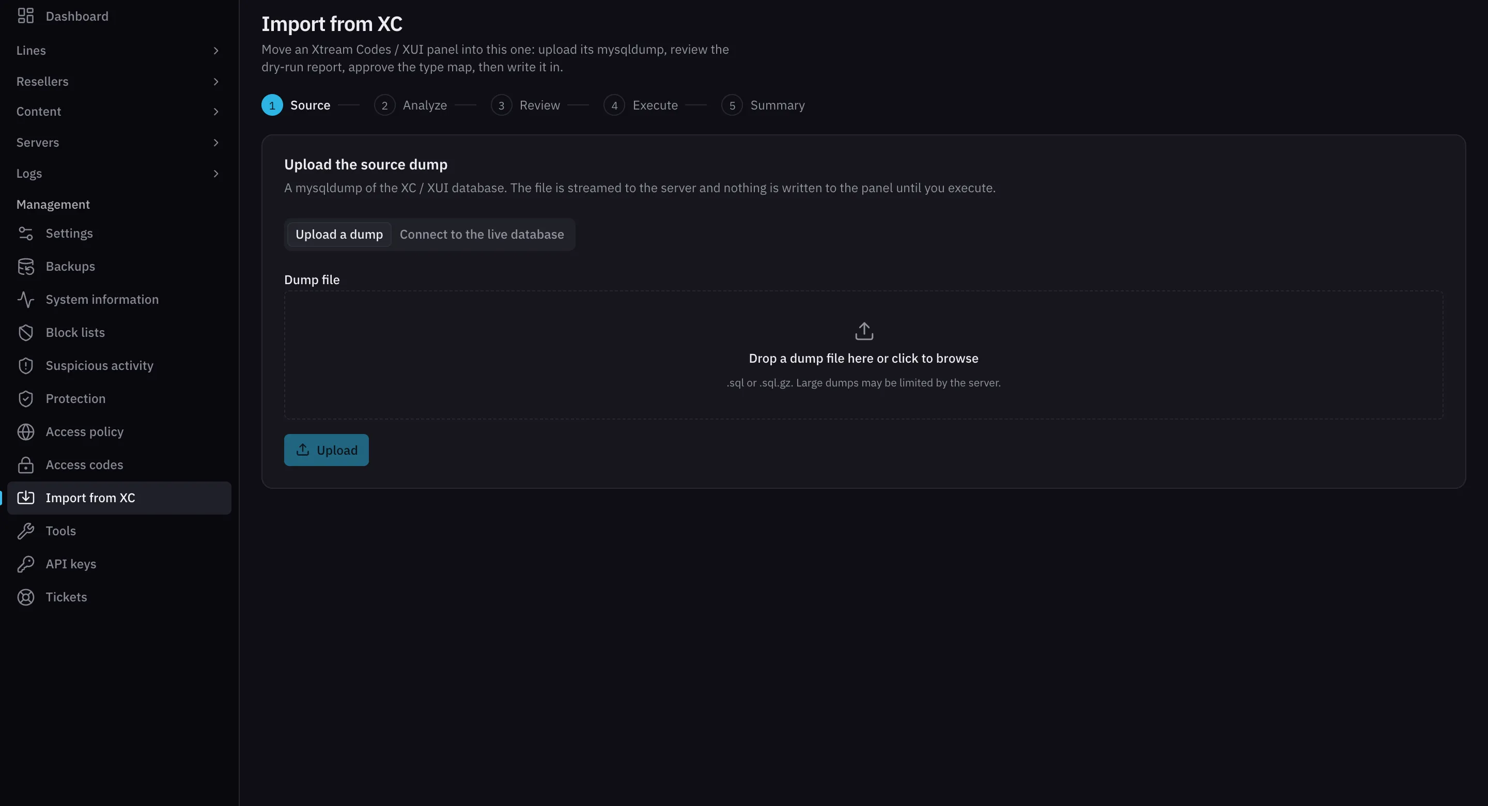Image resolution: width=1488 pixels, height=806 pixels.
Task: Click the Settings sliders icon
Action: pos(25,234)
